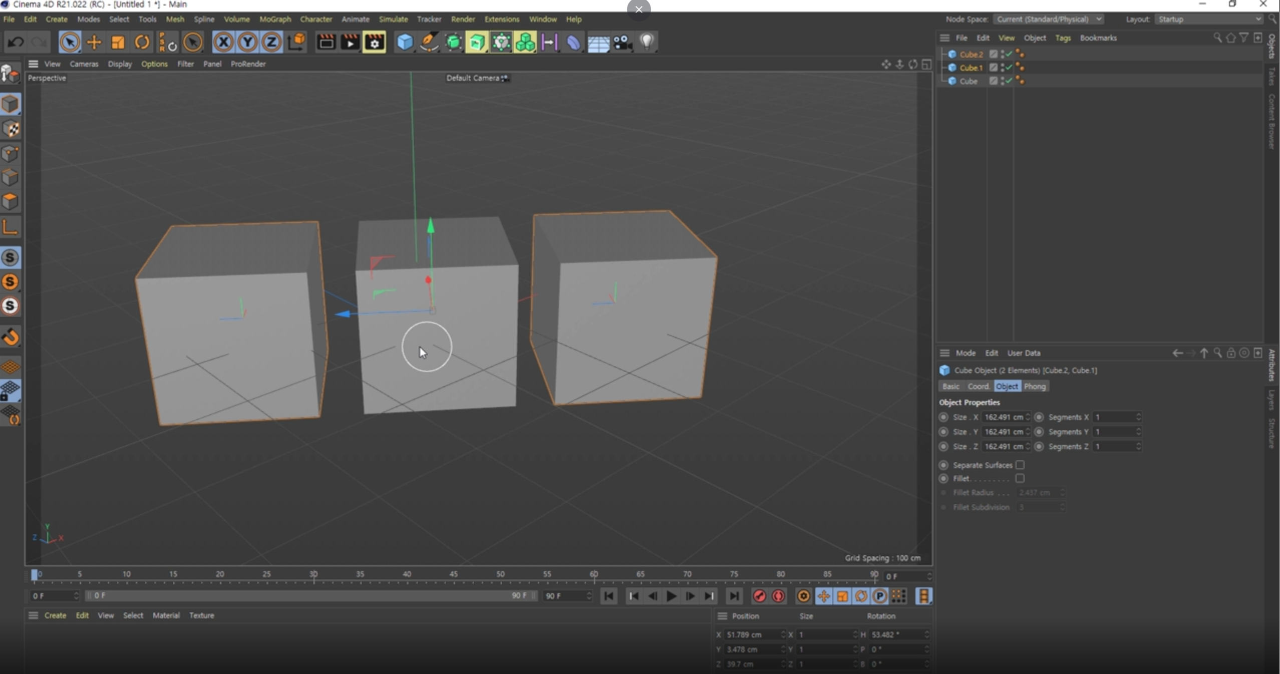Image resolution: width=1280 pixels, height=674 pixels.
Task: Add a Cube primitive from toolbar
Action: tap(404, 43)
